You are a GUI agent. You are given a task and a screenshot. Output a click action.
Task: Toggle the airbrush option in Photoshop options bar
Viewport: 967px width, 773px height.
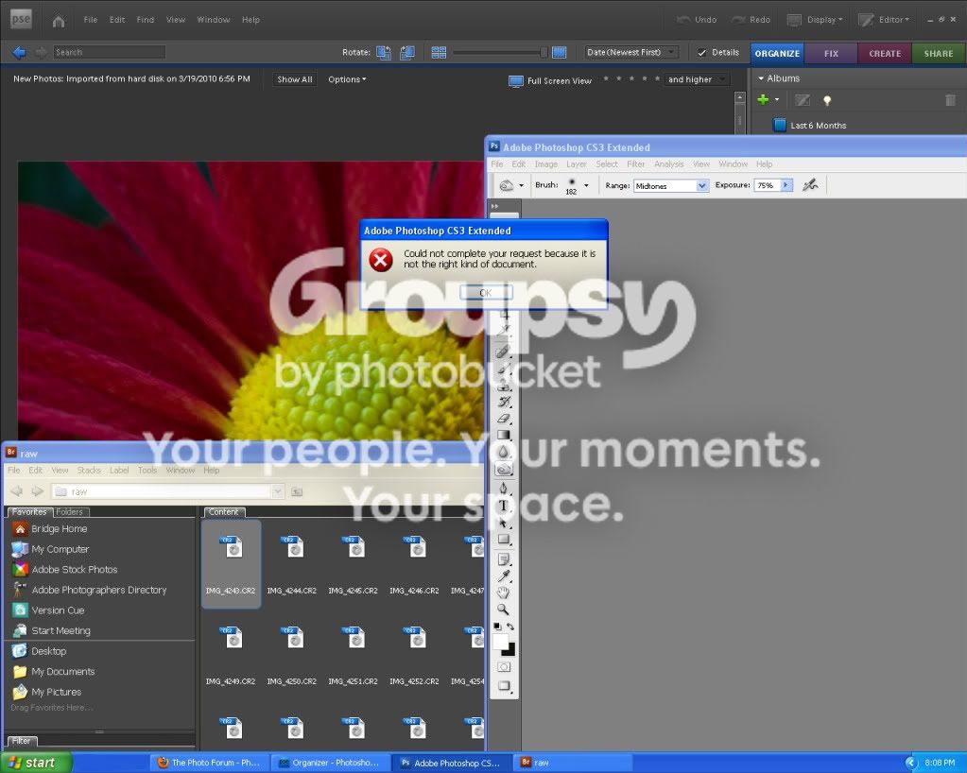[x=810, y=185]
